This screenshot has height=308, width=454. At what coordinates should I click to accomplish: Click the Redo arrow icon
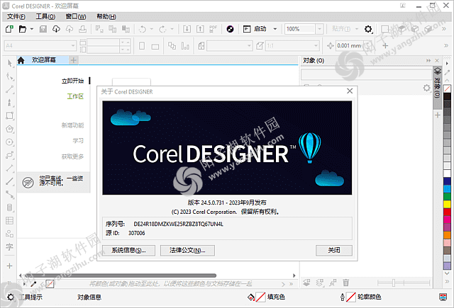(x=162, y=29)
